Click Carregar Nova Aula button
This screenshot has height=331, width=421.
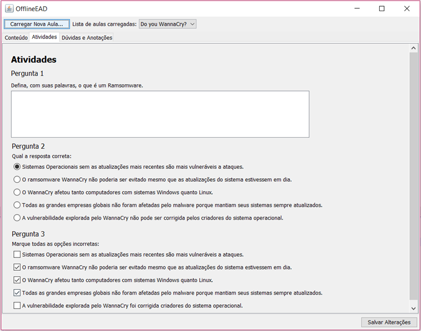[37, 24]
